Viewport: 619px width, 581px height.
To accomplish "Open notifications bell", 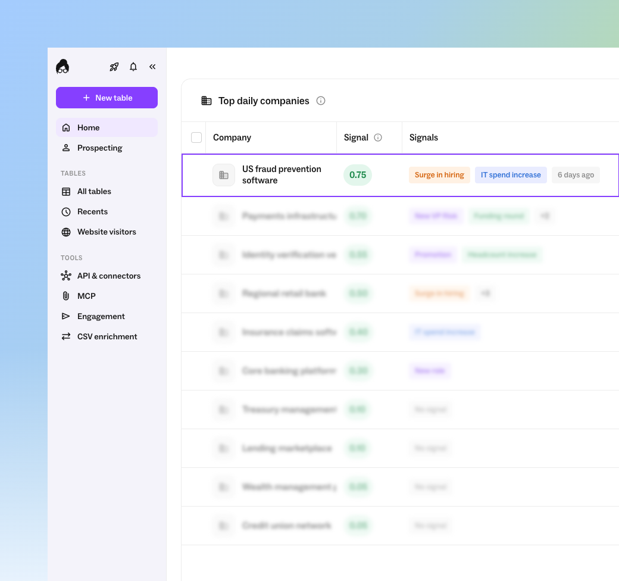I will 133,67.
